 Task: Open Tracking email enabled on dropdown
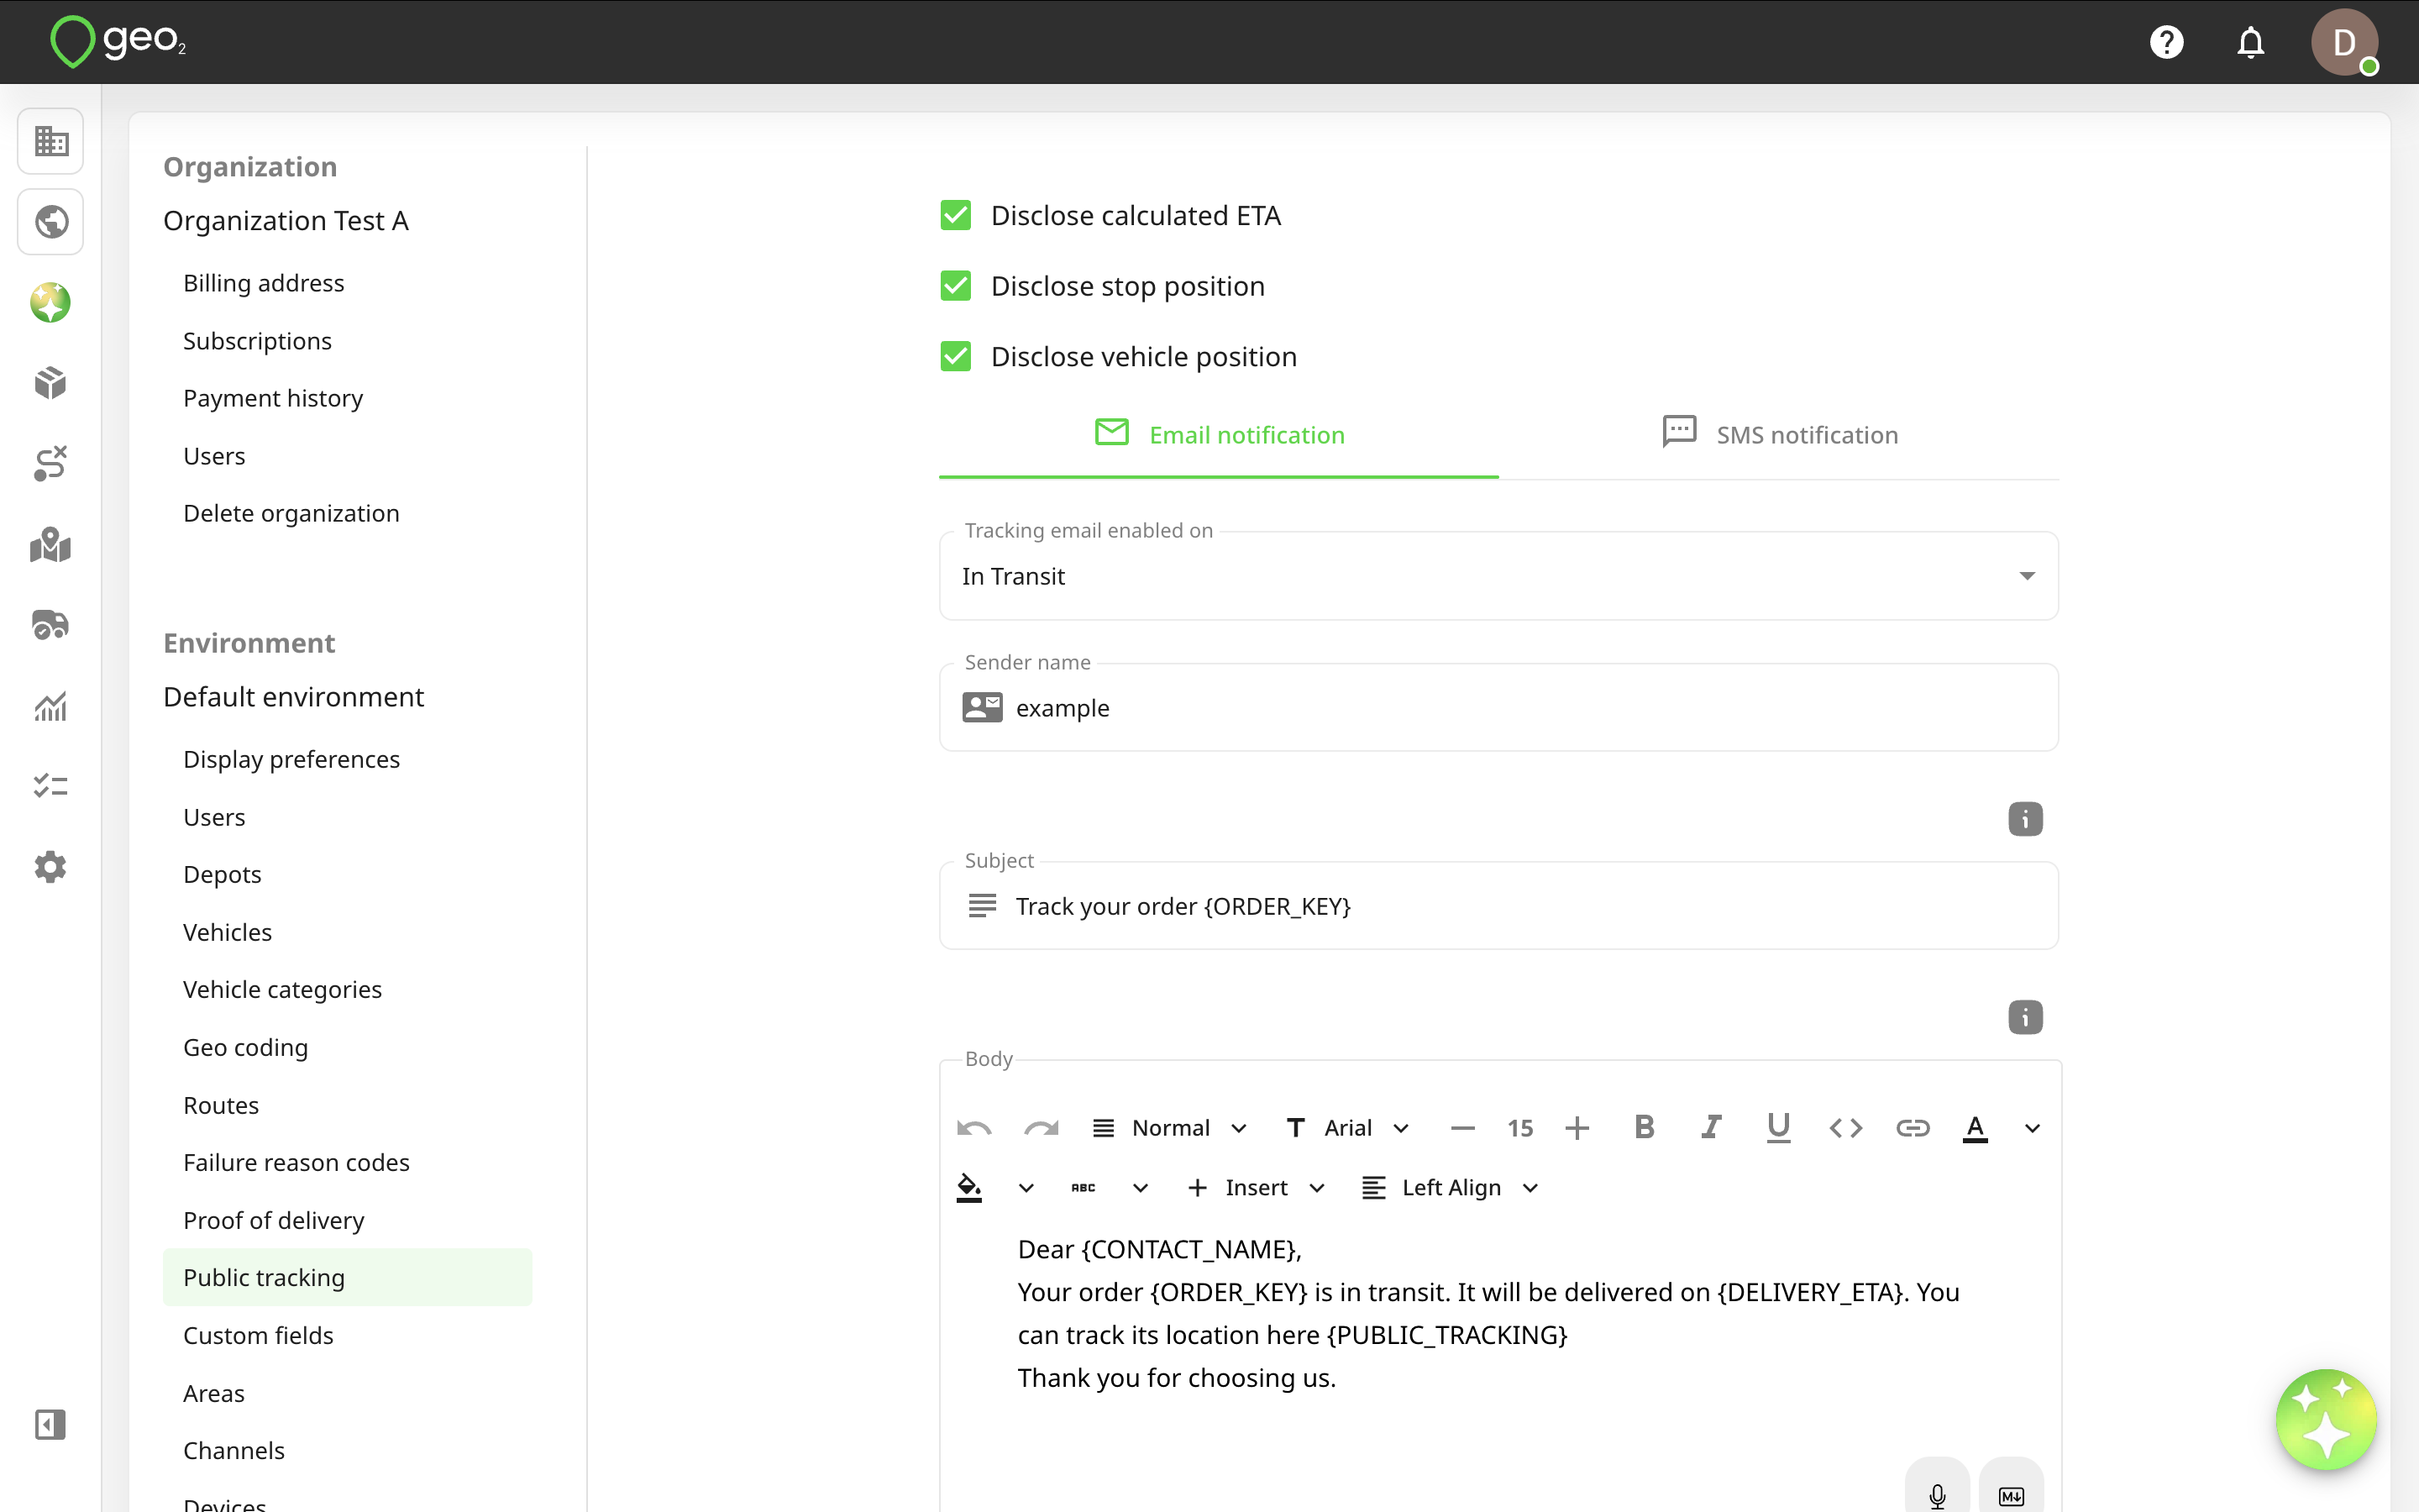coord(1498,576)
